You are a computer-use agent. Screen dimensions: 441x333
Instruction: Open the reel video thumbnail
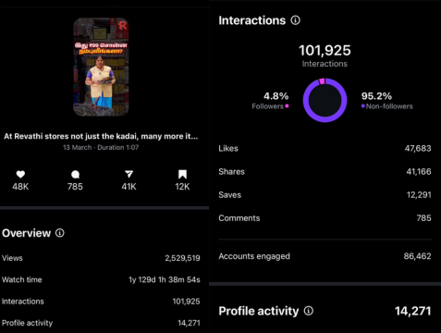coord(101,67)
